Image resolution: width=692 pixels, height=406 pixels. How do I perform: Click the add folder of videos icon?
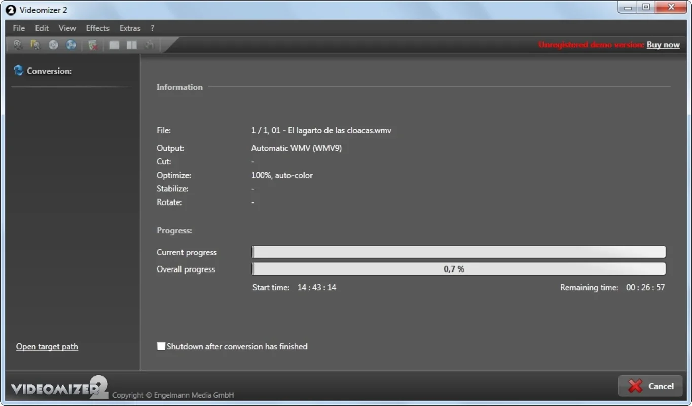(x=35, y=45)
